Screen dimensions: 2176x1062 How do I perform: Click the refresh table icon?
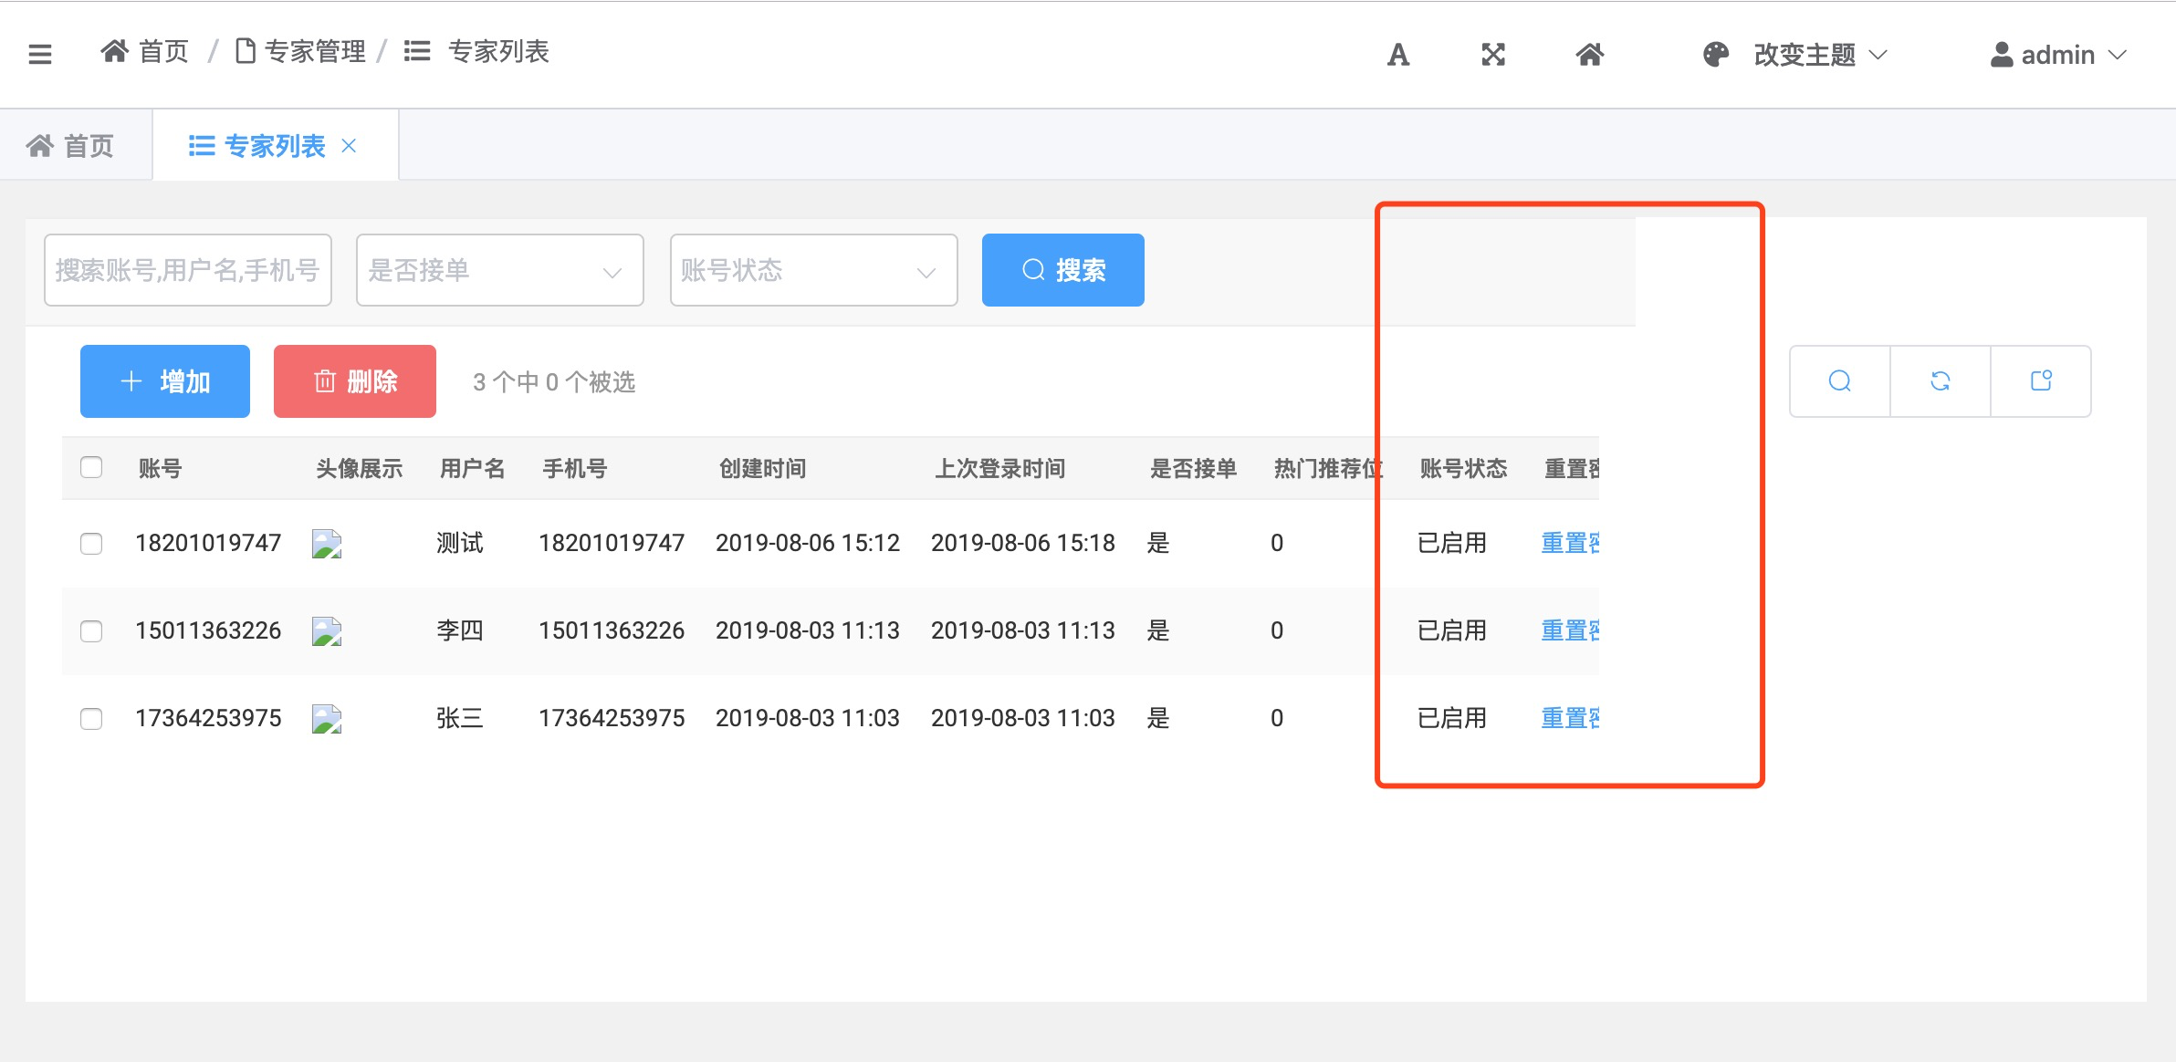1941,380
